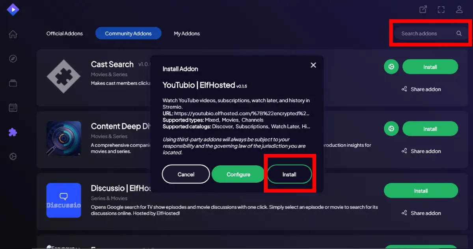Open the user profile icon
The width and height of the screenshot is (473, 249).
(x=459, y=9)
